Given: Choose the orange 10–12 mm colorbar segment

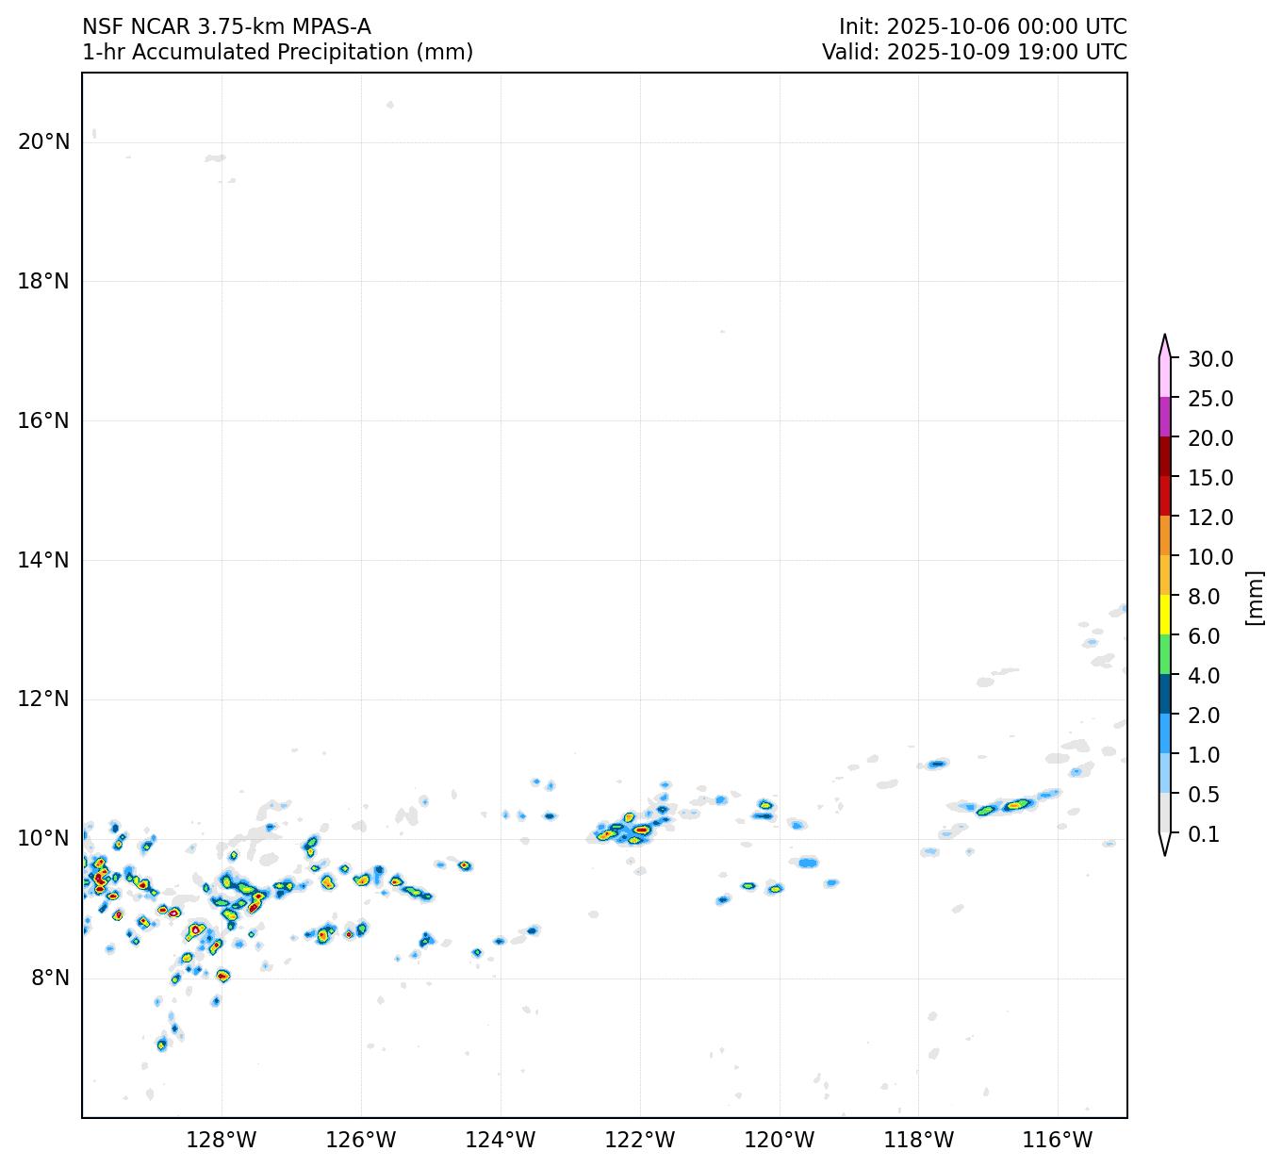Looking at the screenshot, I should 1165,536.
